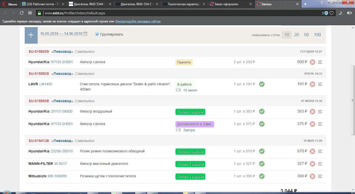The height and width of the screenshot is (194, 355).
Task: Click green checkmark on Фильтр воздушный row
Action: [262, 112]
